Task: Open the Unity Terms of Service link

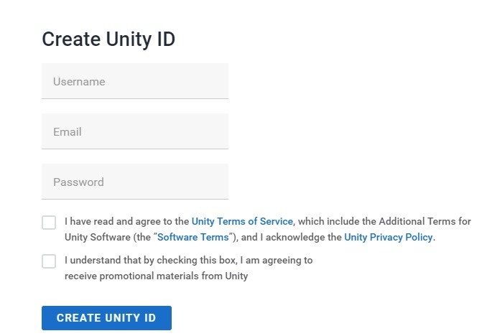Action: click(242, 221)
